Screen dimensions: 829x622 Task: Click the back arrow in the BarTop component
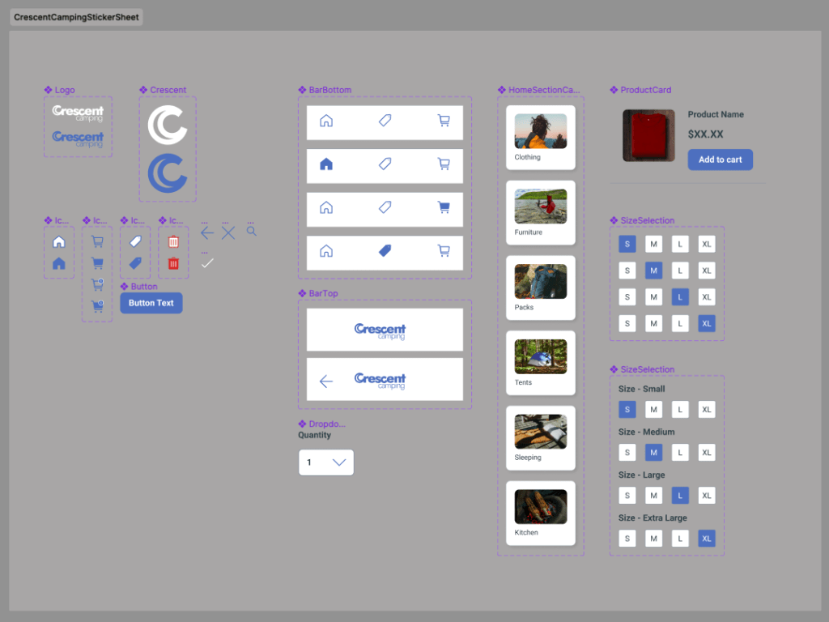[x=326, y=381]
